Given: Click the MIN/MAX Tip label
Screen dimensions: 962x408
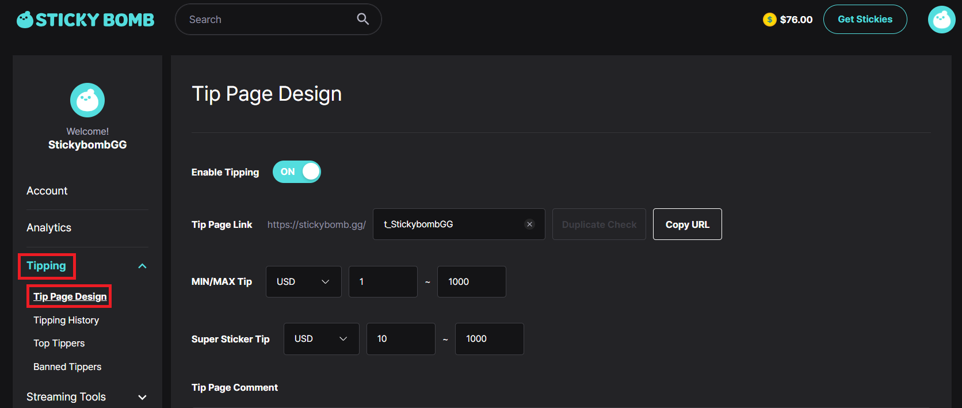Looking at the screenshot, I should [x=222, y=281].
